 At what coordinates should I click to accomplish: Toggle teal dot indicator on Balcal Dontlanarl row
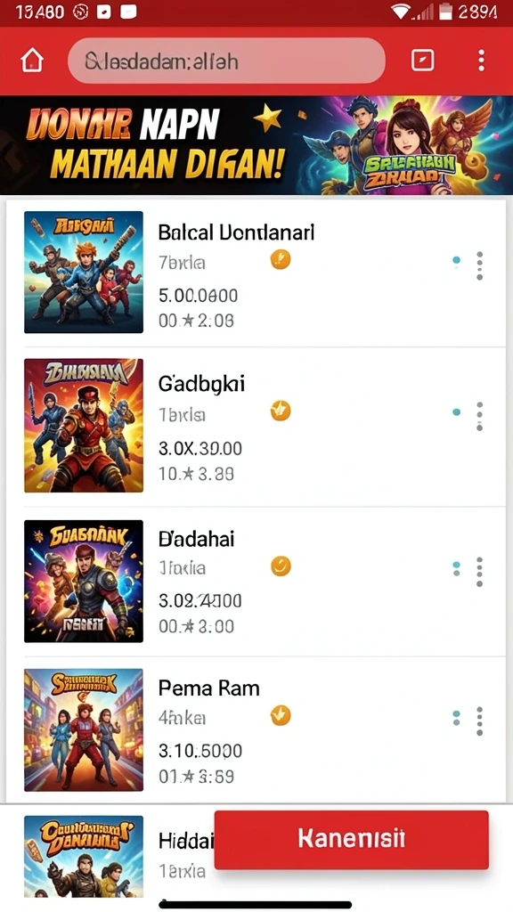pos(457,261)
